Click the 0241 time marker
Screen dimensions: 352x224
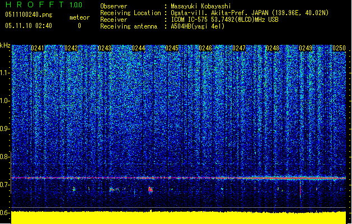[x=37, y=48]
